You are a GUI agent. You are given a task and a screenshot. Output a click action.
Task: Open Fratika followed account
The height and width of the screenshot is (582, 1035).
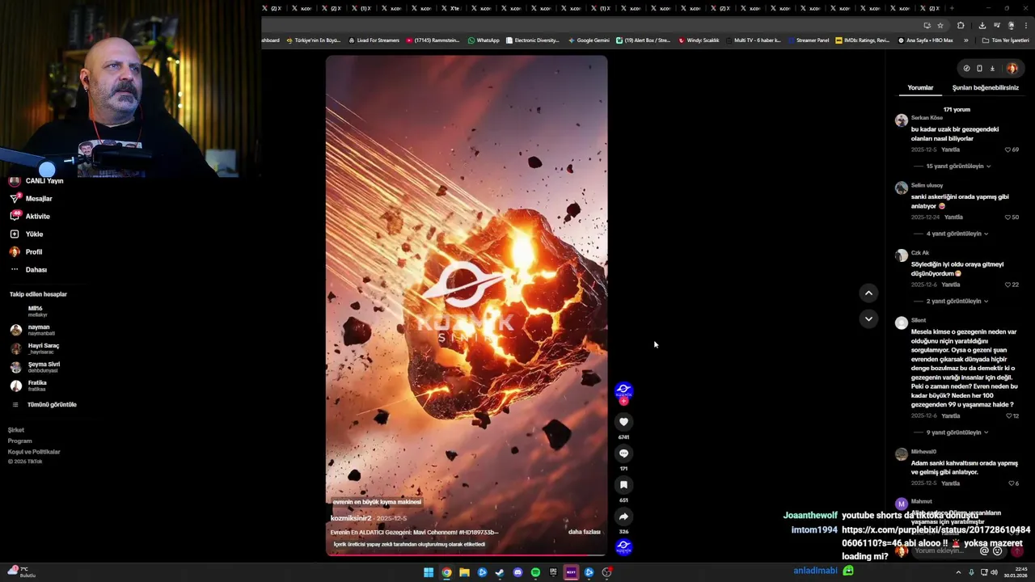click(x=29, y=386)
